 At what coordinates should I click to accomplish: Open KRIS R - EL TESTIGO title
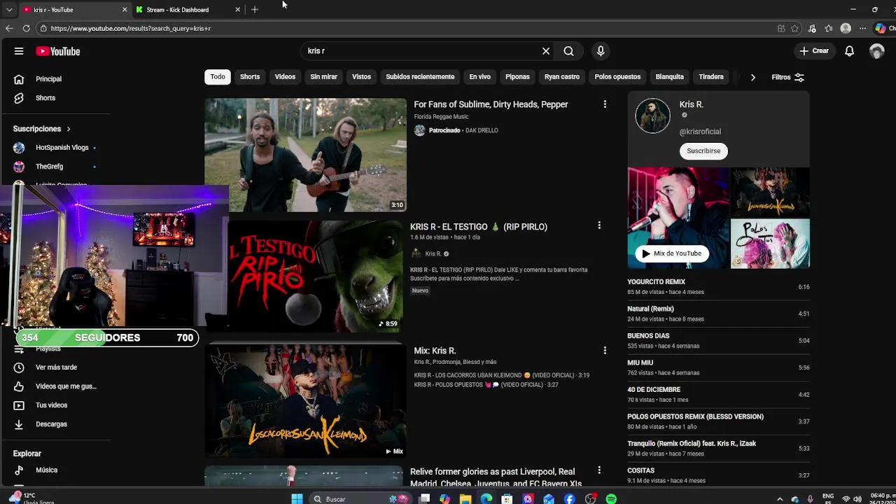click(479, 227)
